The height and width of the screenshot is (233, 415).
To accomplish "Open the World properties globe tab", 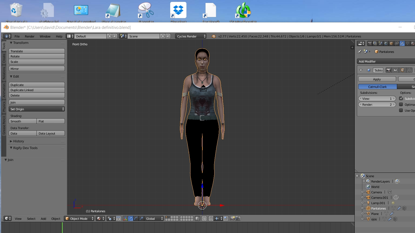I will (386, 43).
